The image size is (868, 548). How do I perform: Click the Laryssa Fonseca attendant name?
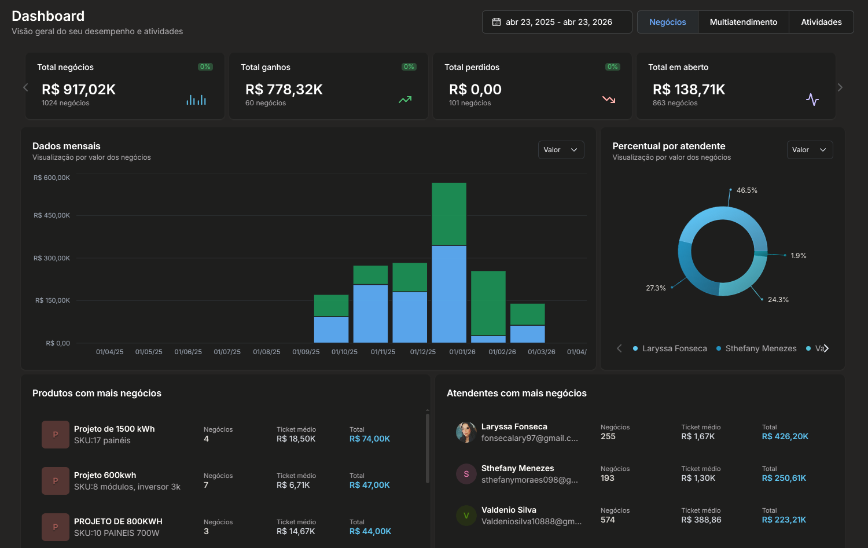coord(514,426)
